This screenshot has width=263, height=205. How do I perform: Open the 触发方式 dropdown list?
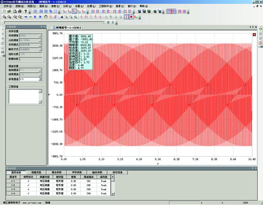[40, 49]
